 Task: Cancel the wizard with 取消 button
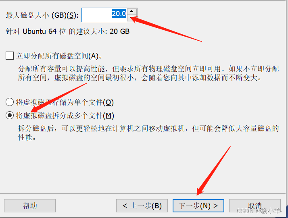coord(255,206)
